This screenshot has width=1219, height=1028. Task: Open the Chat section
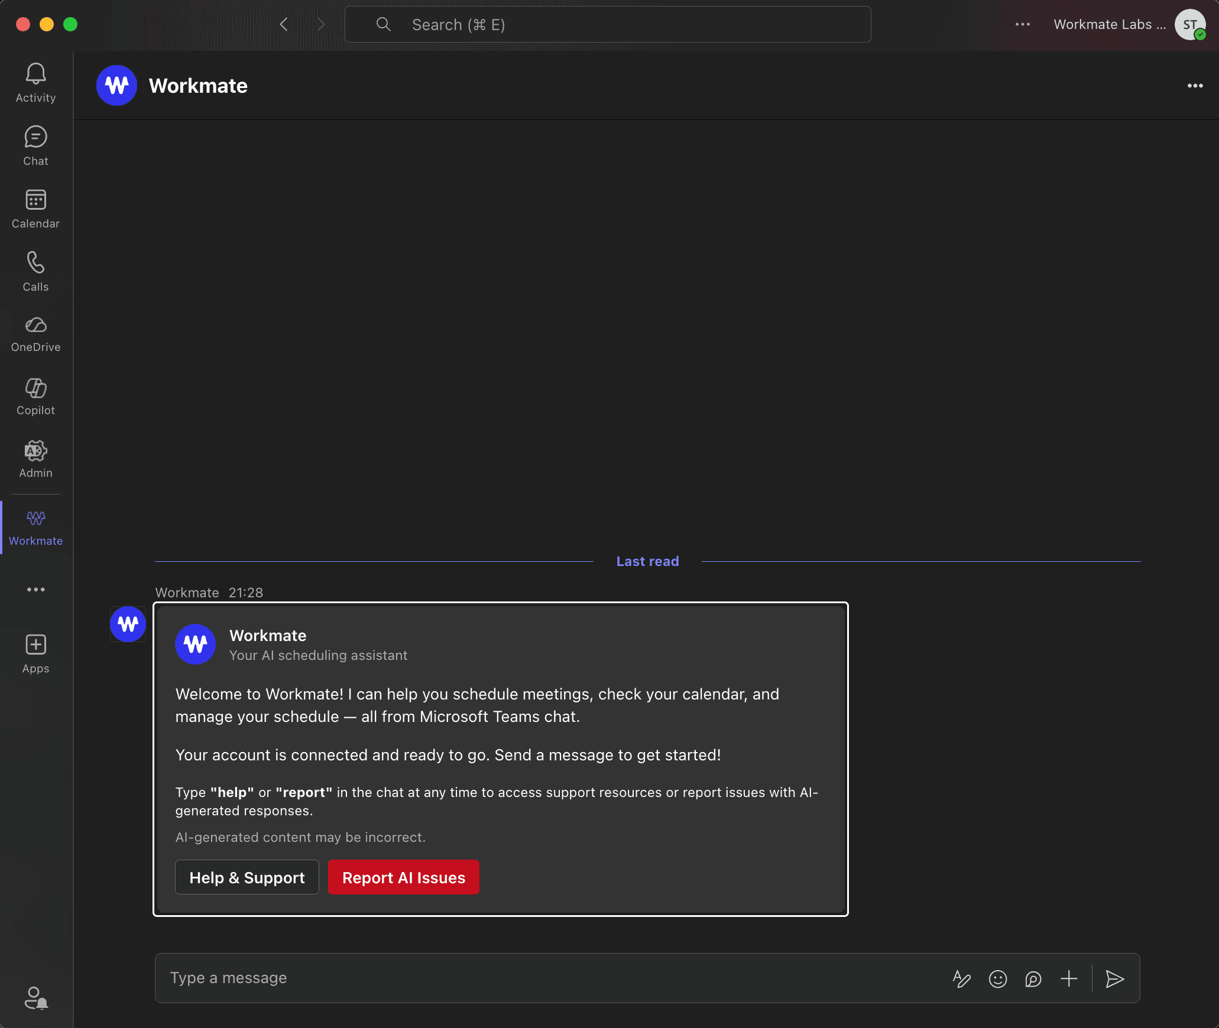[x=35, y=146]
